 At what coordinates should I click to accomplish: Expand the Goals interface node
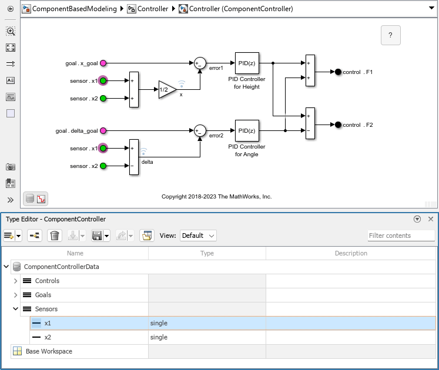[16, 295]
